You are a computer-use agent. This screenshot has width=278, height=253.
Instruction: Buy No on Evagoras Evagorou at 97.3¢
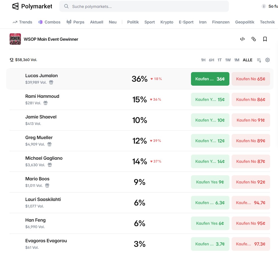(251, 244)
